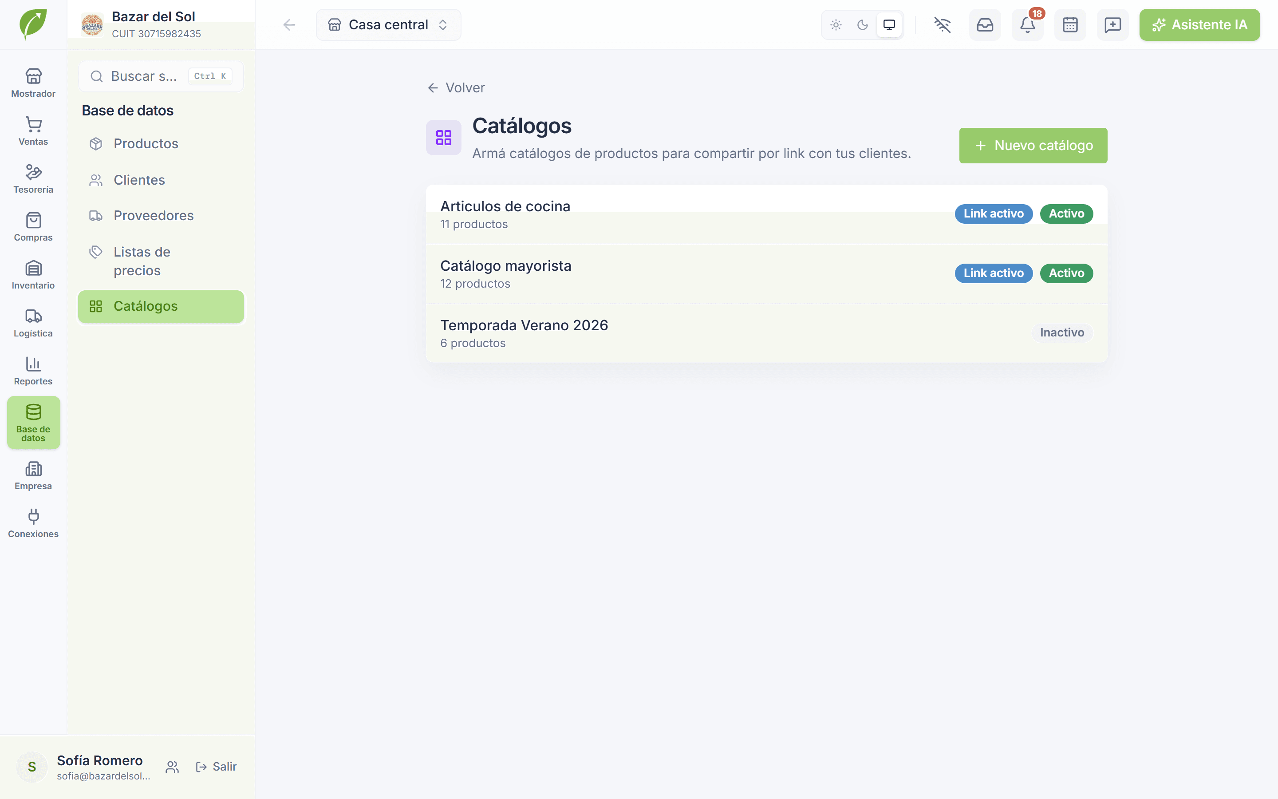Open Reportes from the sidebar
Viewport: 1278px width, 799px height.
point(33,371)
